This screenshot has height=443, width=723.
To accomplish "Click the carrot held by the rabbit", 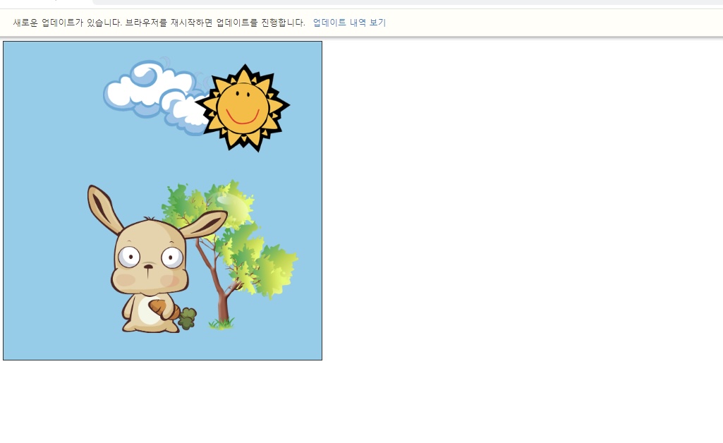I will (162, 309).
